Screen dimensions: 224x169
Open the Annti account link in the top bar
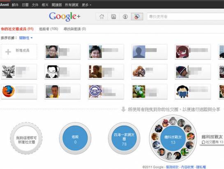pos(5,5)
